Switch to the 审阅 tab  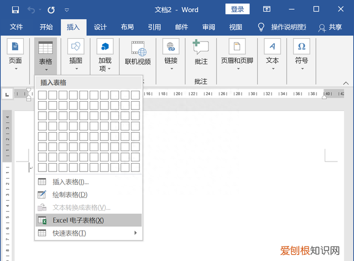click(x=209, y=27)
